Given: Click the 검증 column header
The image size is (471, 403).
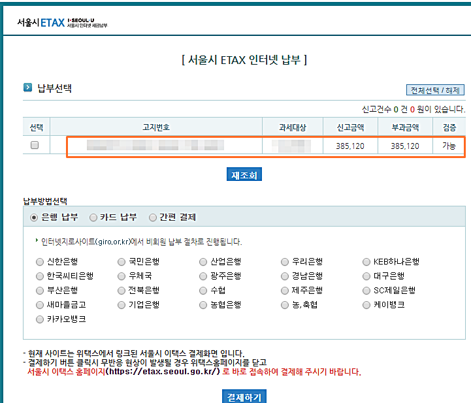Looking at the screenshot, I should tap(449, 127).
